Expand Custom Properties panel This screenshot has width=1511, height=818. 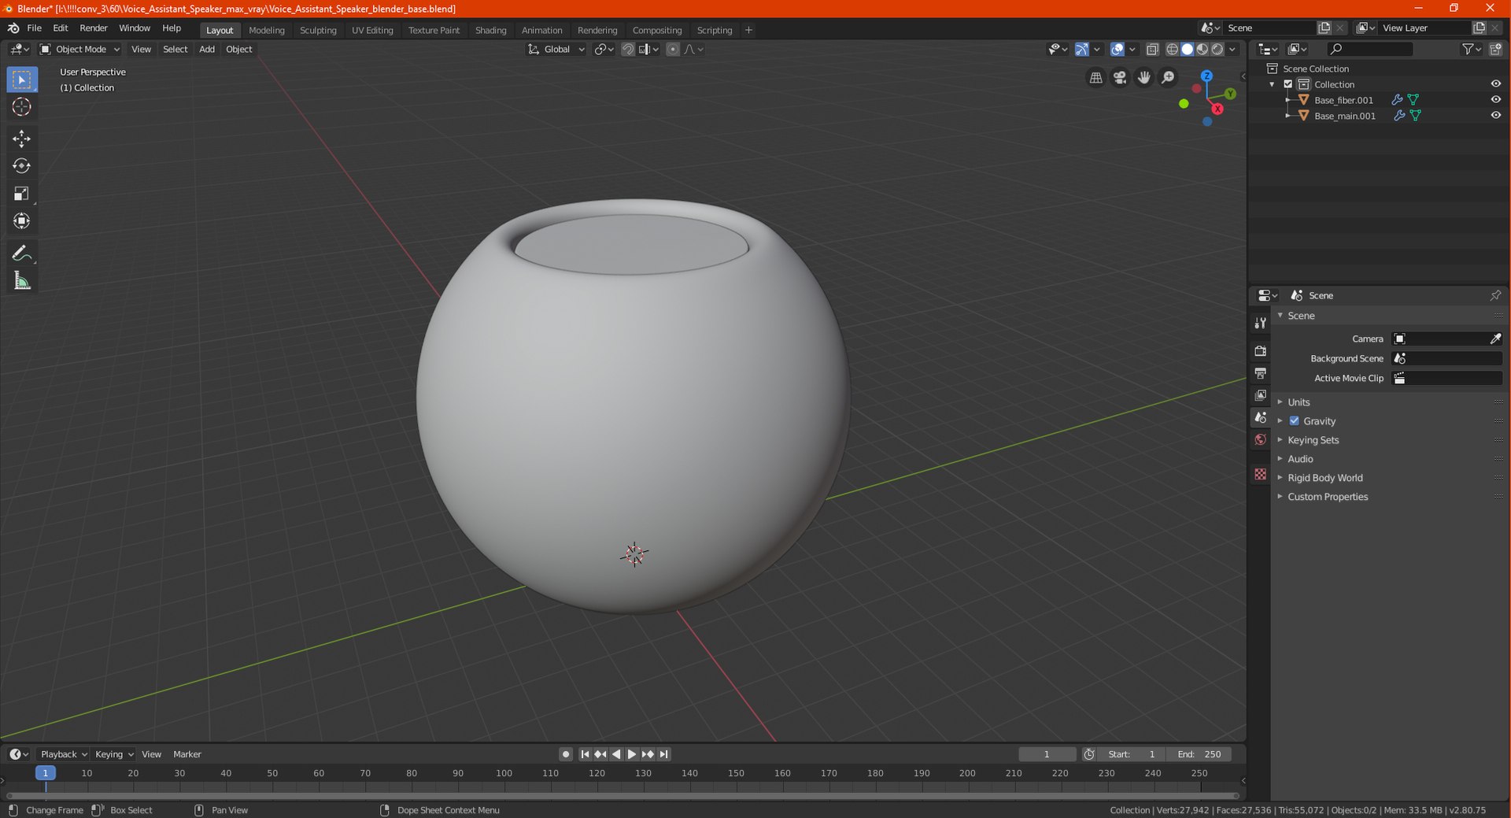pyautogui.click(x=1328, y=497)
